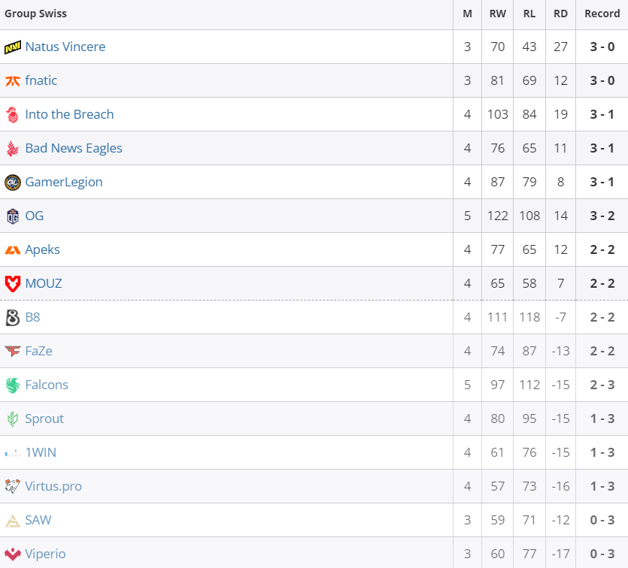Screen dimensions: 628x568
Task: Click the Natus Vincere team logo
Action: pyautogui.click(x=13, y=47)
